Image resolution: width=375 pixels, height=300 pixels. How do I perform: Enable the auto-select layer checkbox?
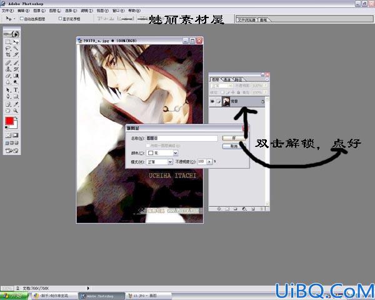[x=21, y=18]
